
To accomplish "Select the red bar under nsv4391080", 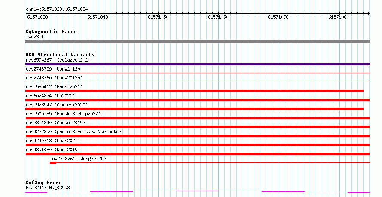I will (x=197, y=154).
